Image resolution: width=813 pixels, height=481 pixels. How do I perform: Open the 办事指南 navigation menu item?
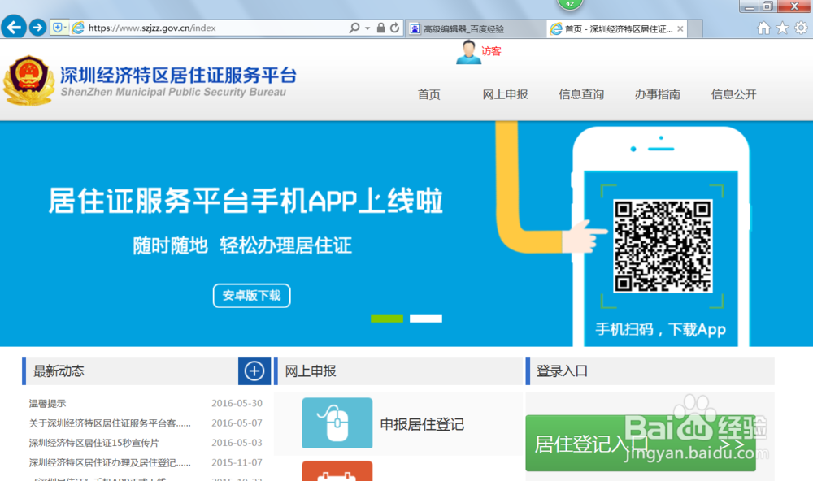(x=658, y=94)
